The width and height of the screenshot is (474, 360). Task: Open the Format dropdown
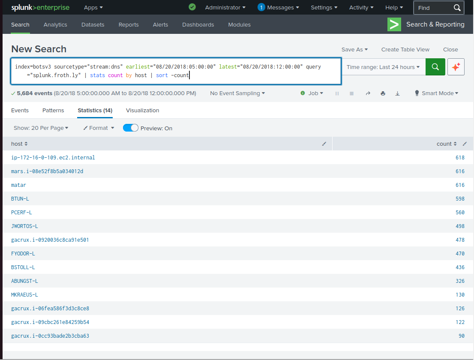point(99,128)
